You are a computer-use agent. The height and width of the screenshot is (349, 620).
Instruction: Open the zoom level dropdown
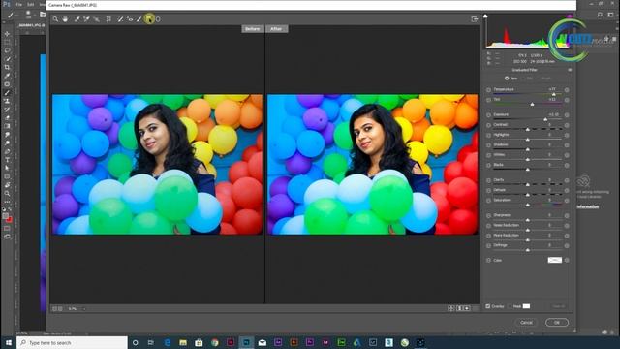coord(84,308)
